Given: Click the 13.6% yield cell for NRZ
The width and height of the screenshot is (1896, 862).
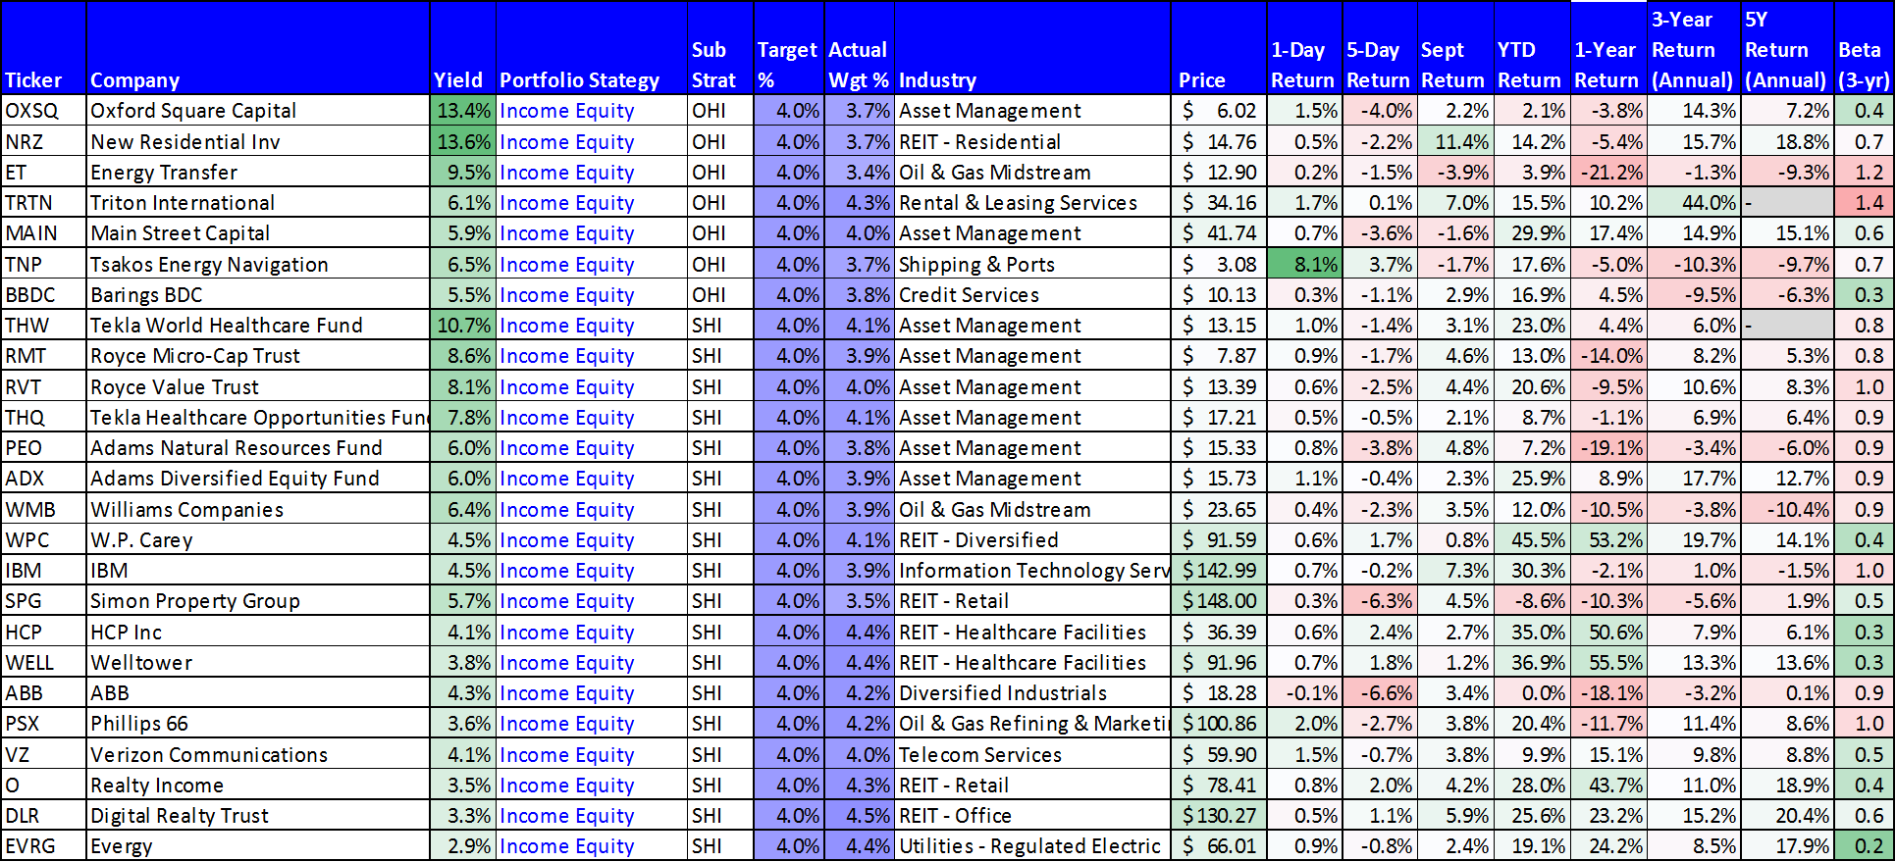Looking at the screenshot, I should 462,141.
